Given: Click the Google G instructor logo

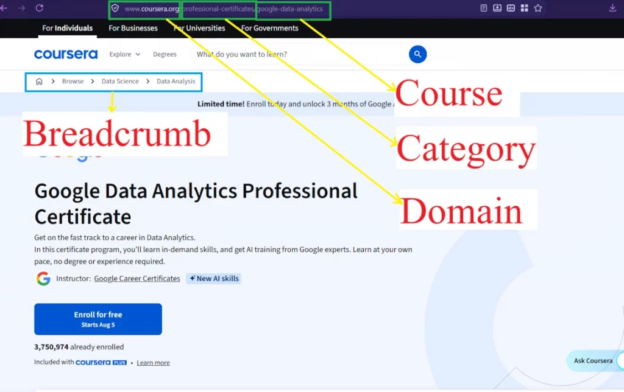Looking at the screenshot, I should click(43, 279).
